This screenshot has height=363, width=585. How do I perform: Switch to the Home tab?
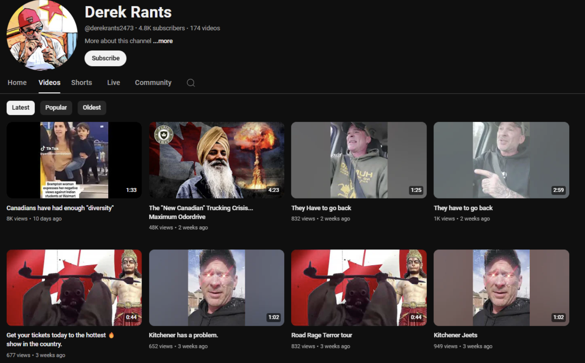(17, 82)
